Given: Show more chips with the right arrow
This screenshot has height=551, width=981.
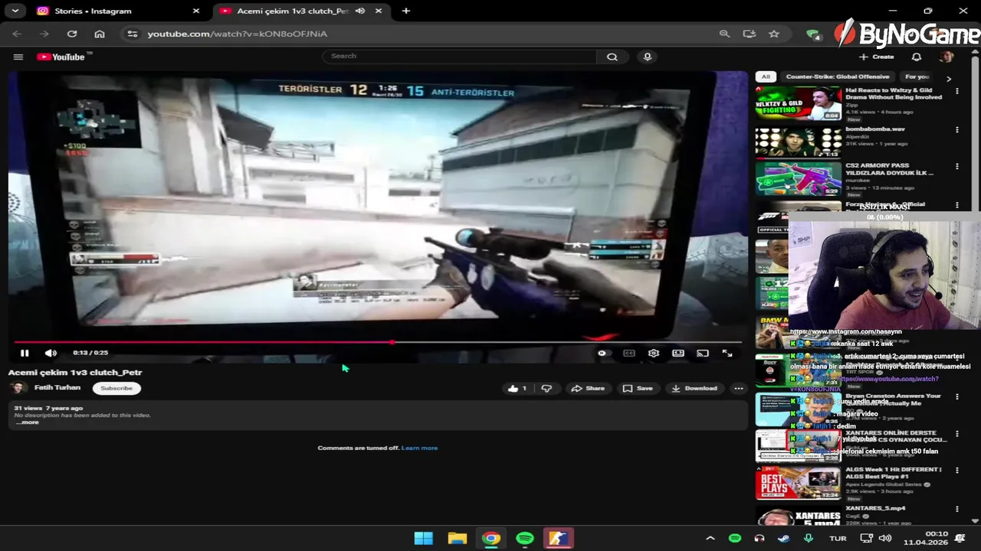Looking at the screenshot, I should coord(949,78).
